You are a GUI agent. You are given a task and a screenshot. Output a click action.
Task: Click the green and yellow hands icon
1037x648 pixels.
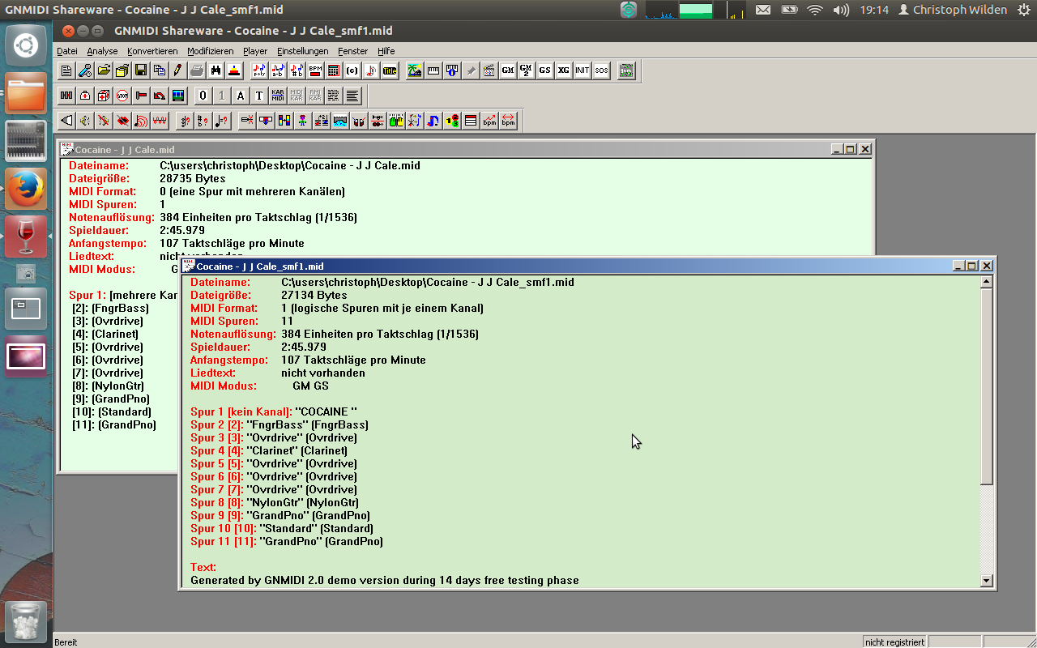pyautogui.click(x=395, y=120)
